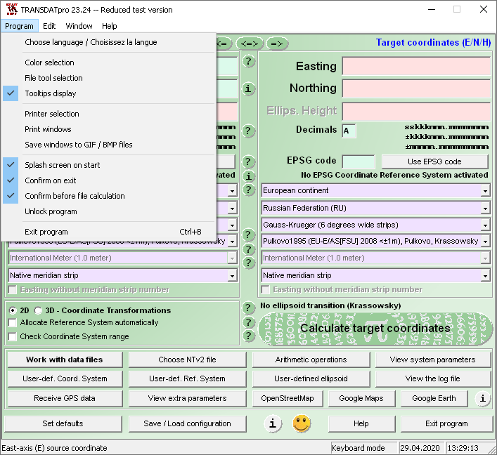This screenshot has height=455, width=497.
Task: Enable Allocate Reference System automatically
Action: point(13,323)
